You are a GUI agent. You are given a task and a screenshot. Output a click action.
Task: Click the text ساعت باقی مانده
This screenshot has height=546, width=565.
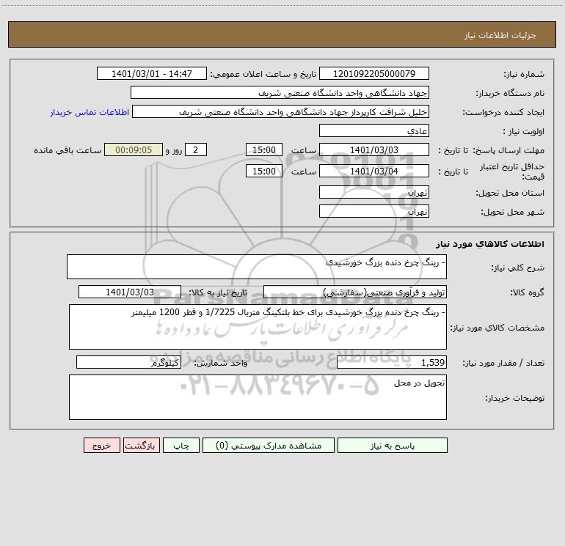click(68, 150)
